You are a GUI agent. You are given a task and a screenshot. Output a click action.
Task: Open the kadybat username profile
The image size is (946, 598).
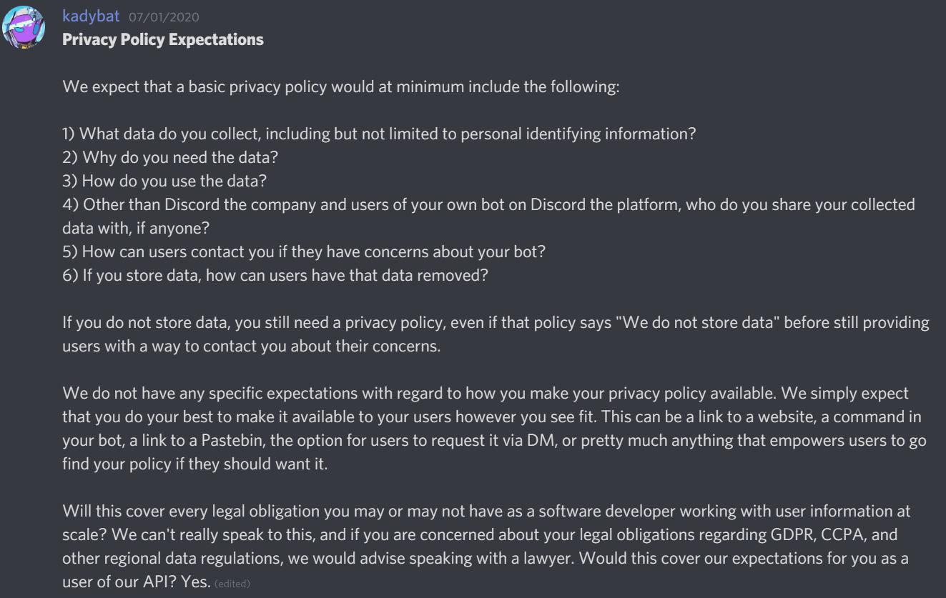point(92,16)
